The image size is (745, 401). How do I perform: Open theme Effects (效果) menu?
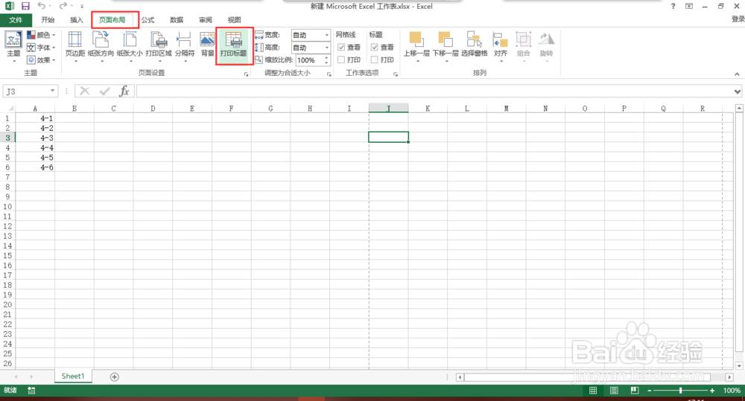pyautogui.click(x=41, y=60)
